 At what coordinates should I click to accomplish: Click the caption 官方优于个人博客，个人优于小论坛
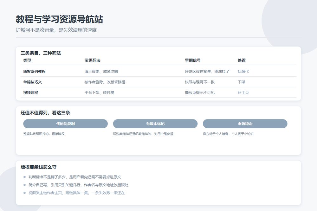[228, 134]
